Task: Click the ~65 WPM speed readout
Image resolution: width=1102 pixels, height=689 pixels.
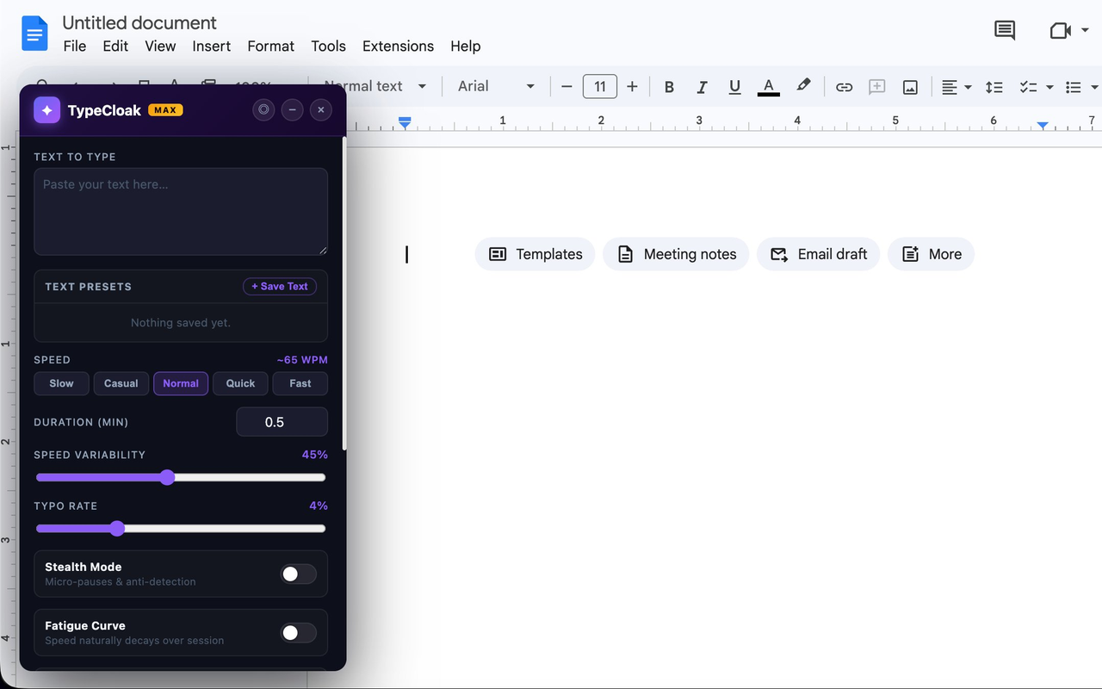Action: point(302,360)
